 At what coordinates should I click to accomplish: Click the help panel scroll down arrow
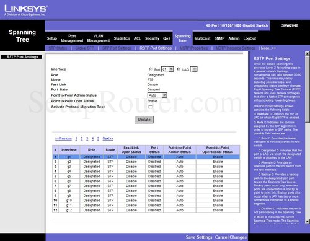pos(308,221)
